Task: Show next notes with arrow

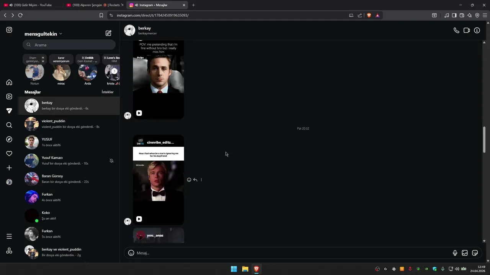Action: coord(114,71)
